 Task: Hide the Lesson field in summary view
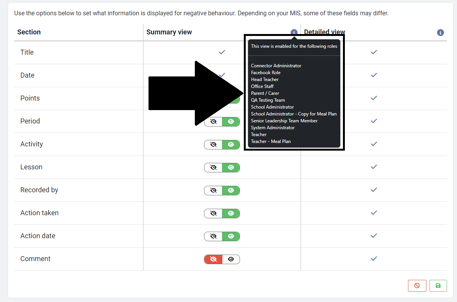[x=213, y=167]
